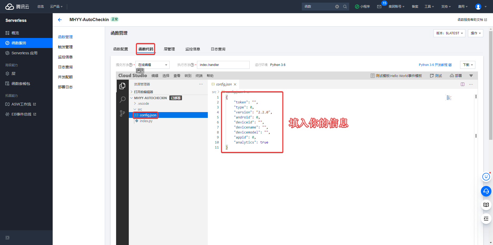The height and width of the screenshot is (245, 493).
Task: Switch to the 函数配置 tab
Action: [121, 49]
